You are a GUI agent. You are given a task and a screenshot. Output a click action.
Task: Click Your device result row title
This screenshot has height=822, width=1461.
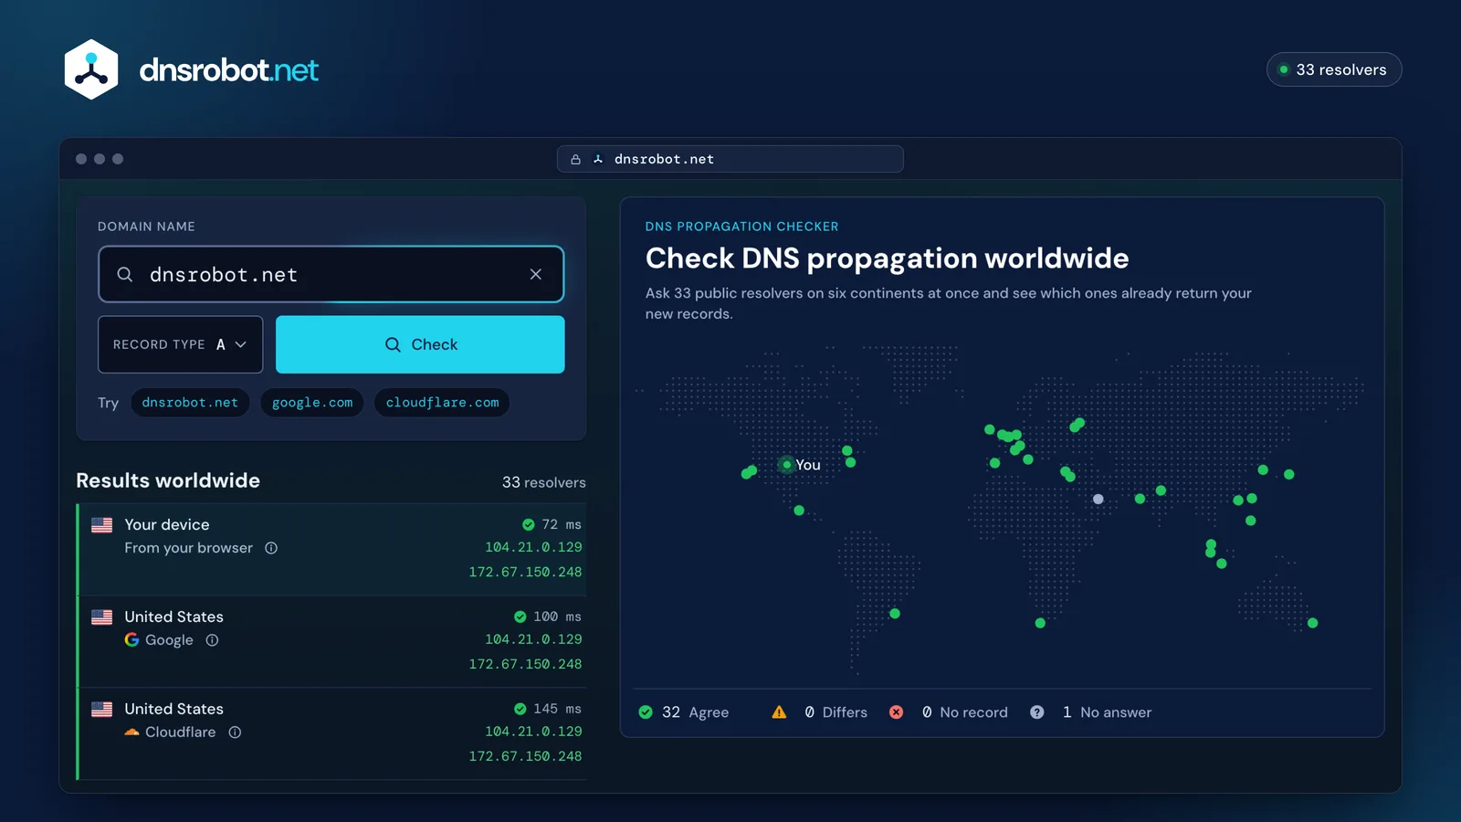pyautogui.click(x=167, y=524)
